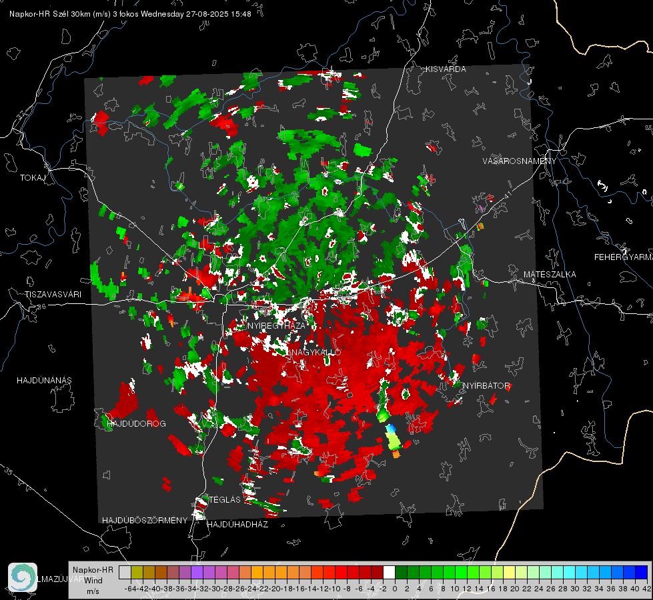Click the header title 'Napkor-HR Szél 30km'
Viewport: 653px width, 600px height.
[51, 14]
